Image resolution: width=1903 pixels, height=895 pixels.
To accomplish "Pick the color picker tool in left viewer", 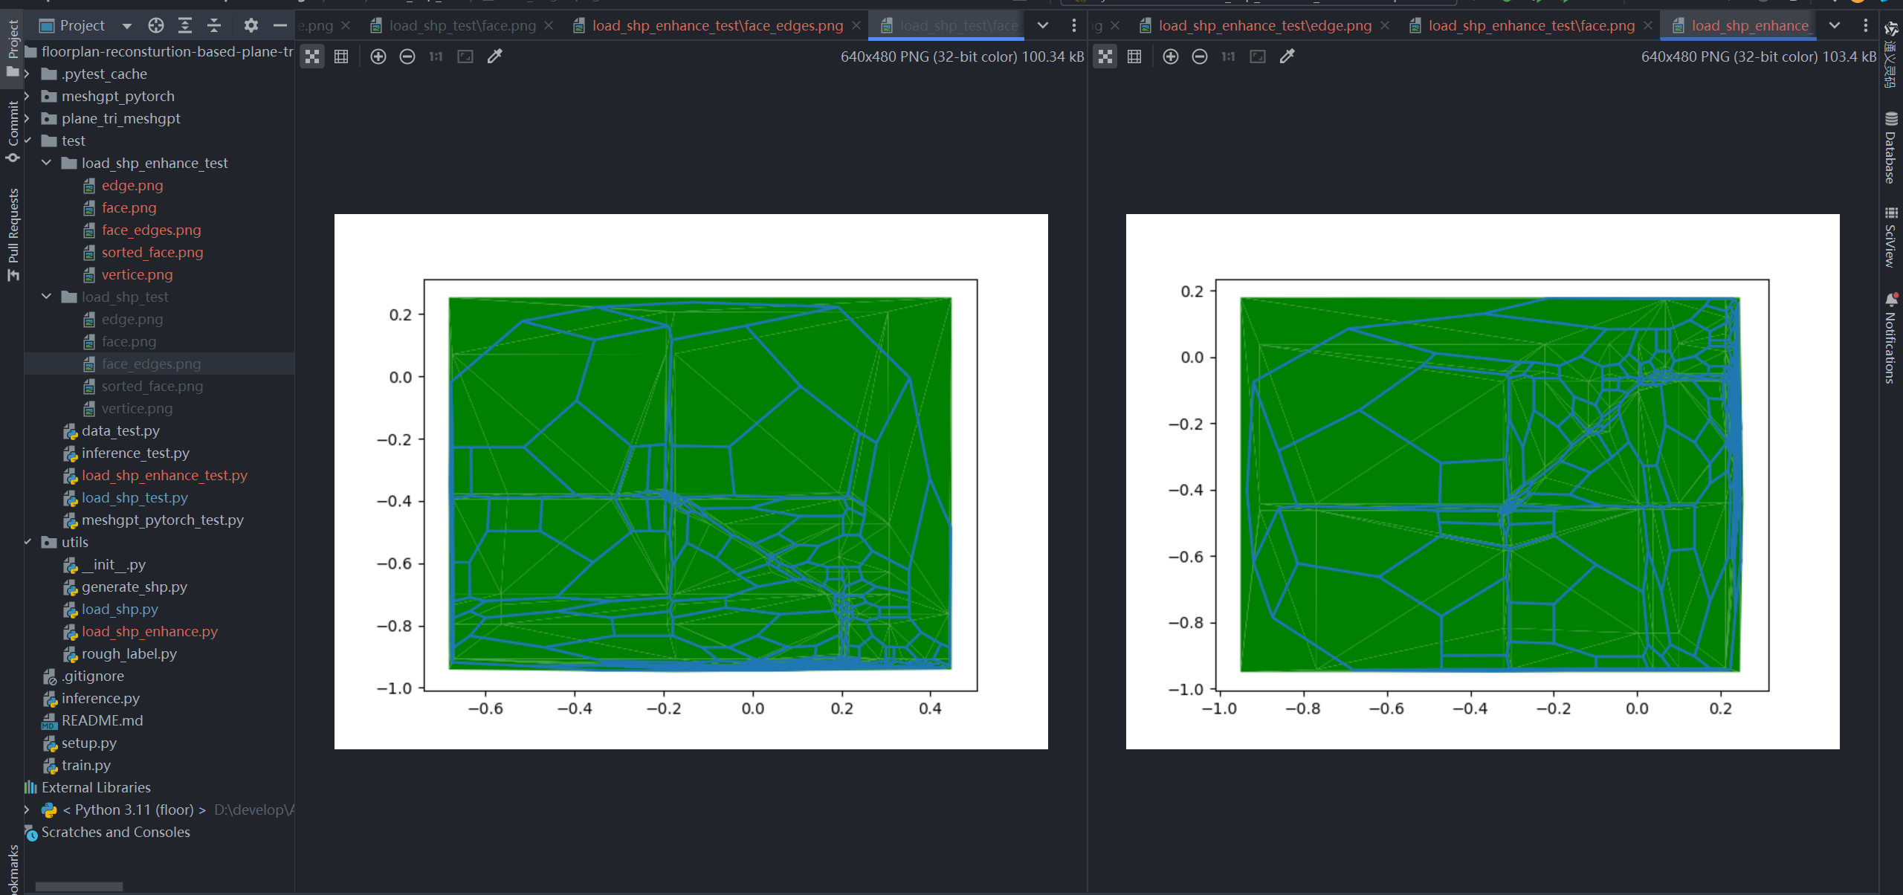I will point(495,56).
